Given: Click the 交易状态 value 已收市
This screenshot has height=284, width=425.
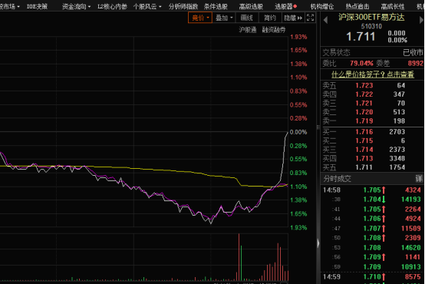Looking at the screenshot, I should coord(413,52).
